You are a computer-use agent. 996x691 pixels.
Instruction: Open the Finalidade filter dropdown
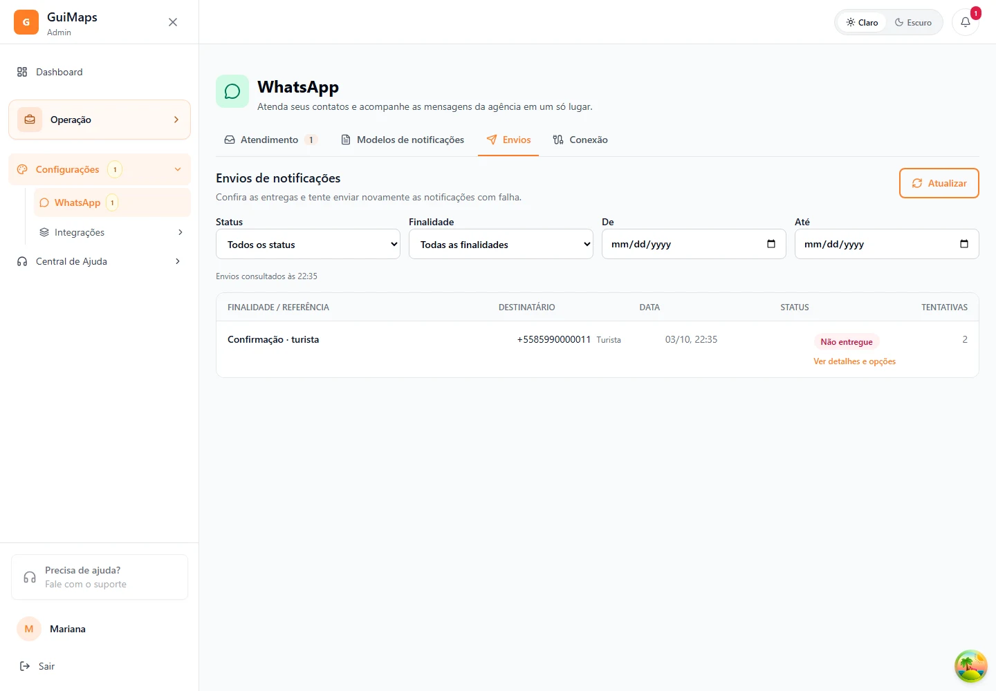coord(501,244)
